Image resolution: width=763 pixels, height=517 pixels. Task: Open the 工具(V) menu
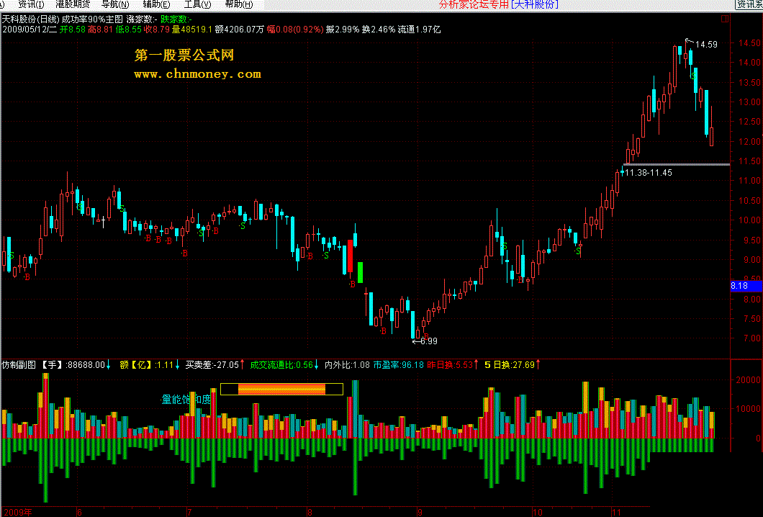(x=197, y=4)
